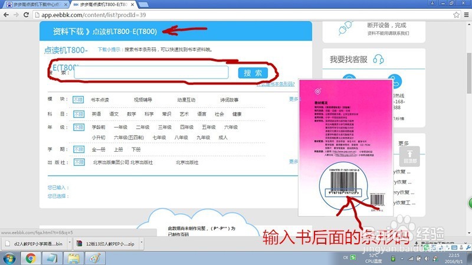Bookmark this page with the star icon
Image resolution: width=472 pixels, height=265 pixels.
[456, 15]
